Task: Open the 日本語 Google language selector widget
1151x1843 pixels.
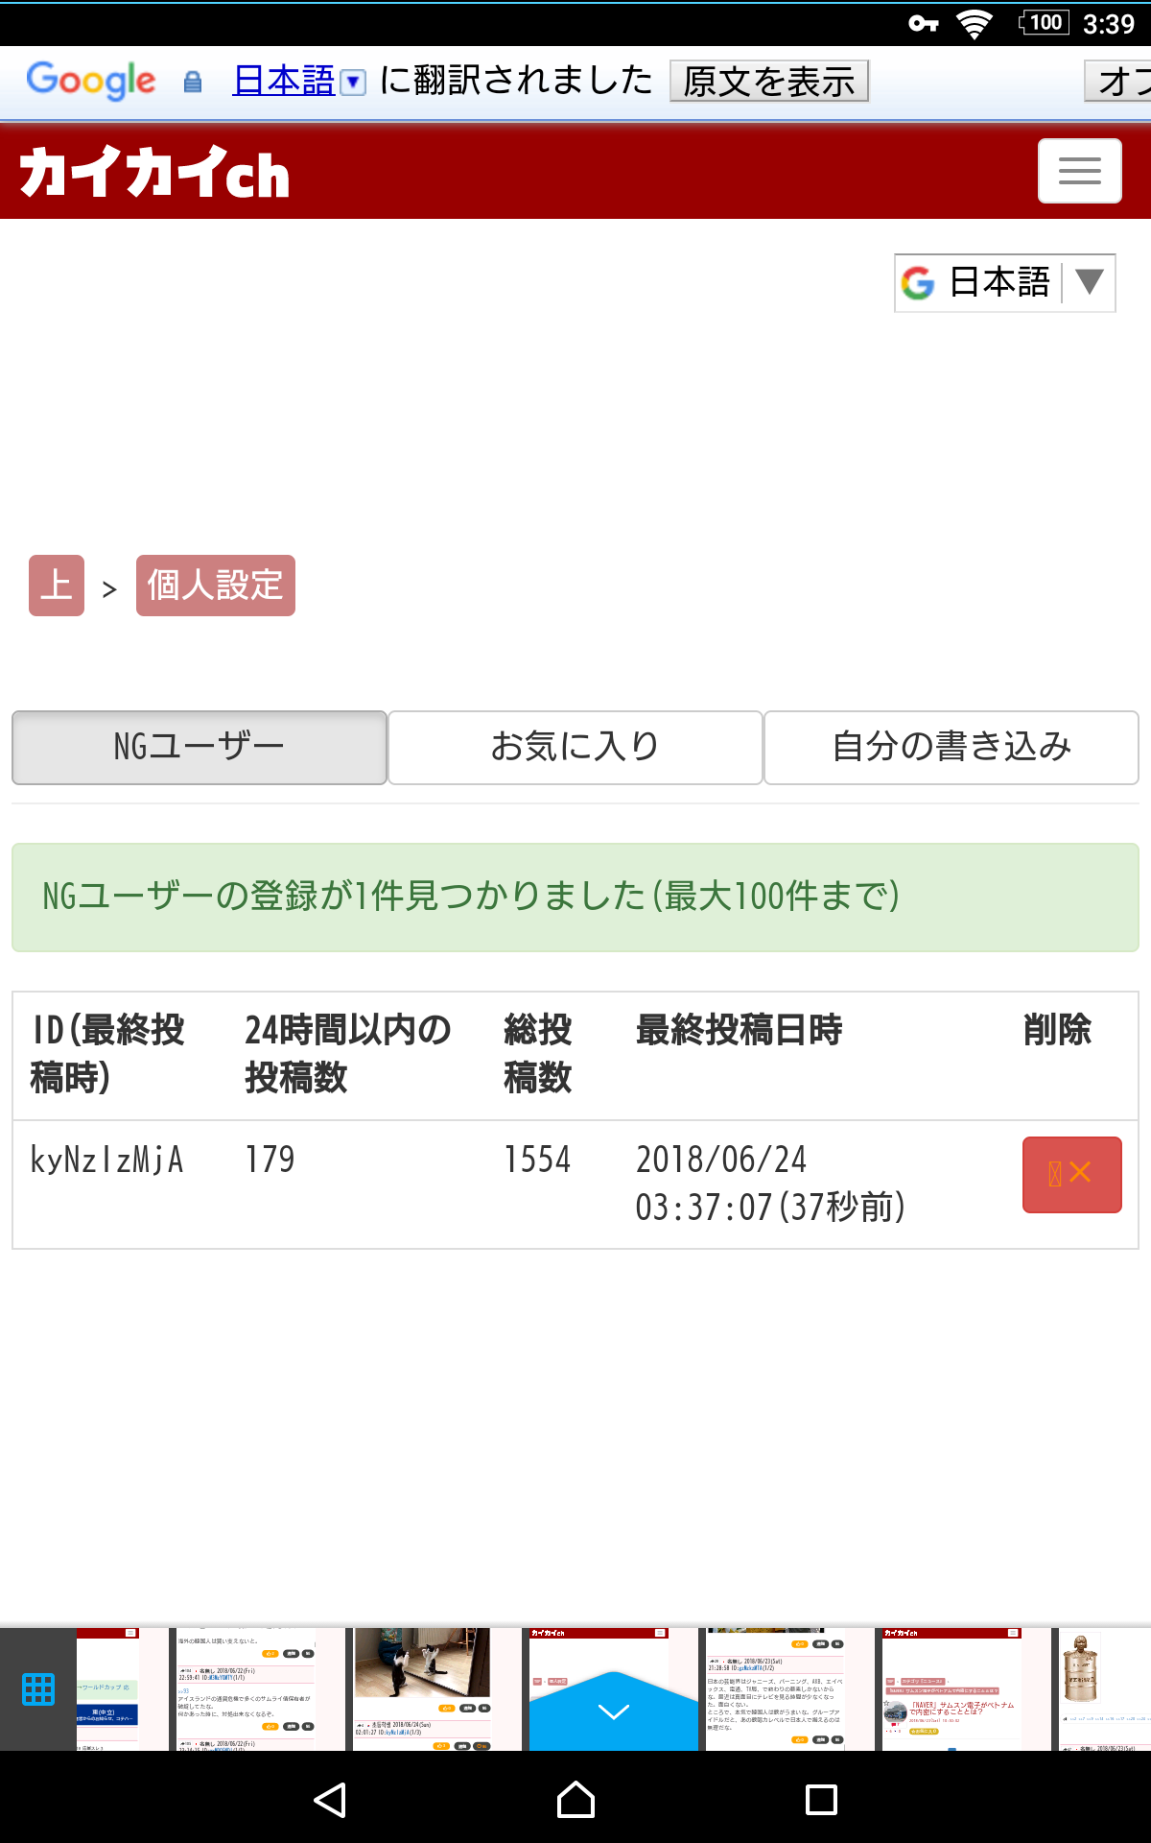Action: click(1004, 282)
